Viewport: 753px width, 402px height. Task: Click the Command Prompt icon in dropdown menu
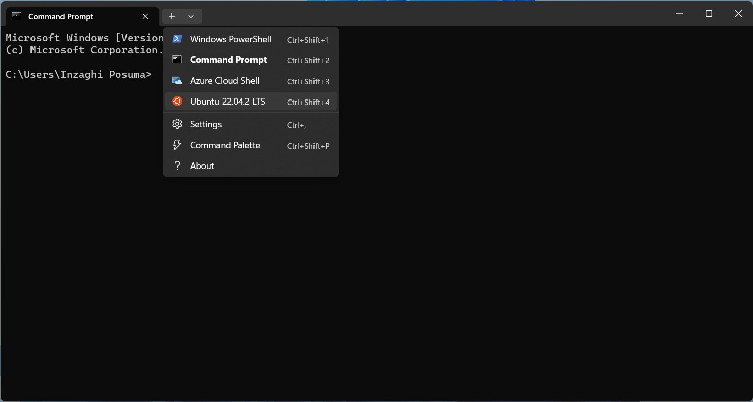point(177,60)
